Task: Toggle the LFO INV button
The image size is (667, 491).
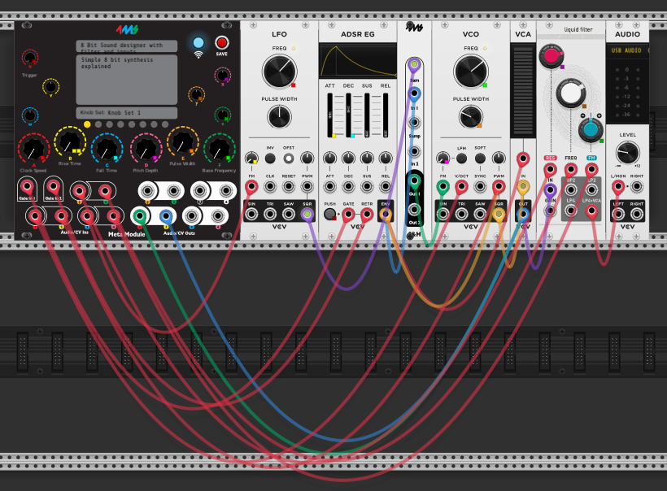Action: pyautogui.click(x=270, y=158)
